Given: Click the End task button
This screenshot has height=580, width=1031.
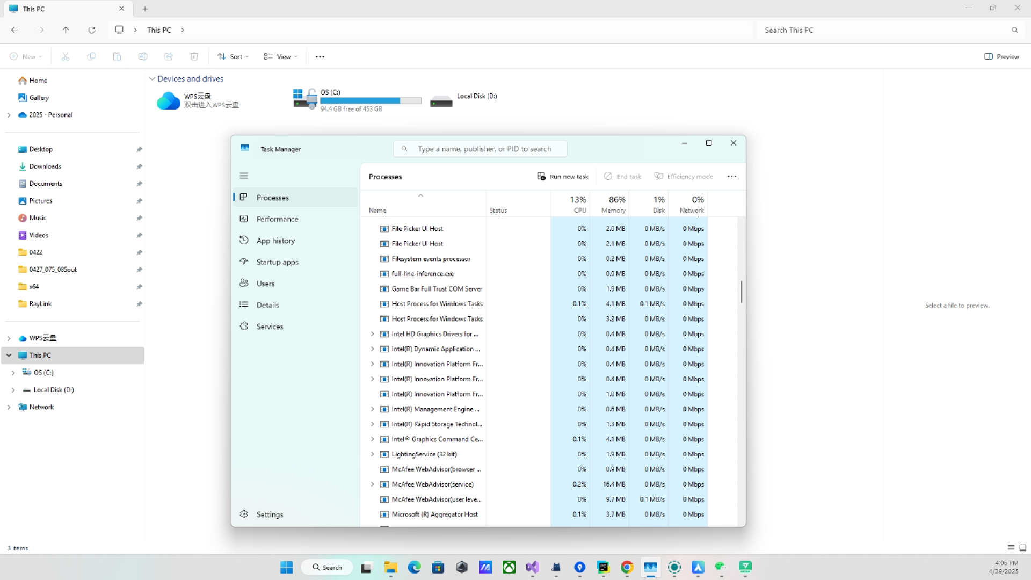Looking at the screenshot, I should 622,177.
